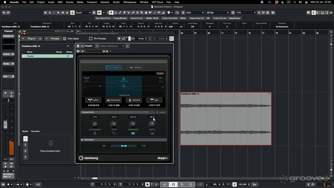Toggle the global Write W automation button
This screenshot has height=188, width=334.
coord(63,13)
